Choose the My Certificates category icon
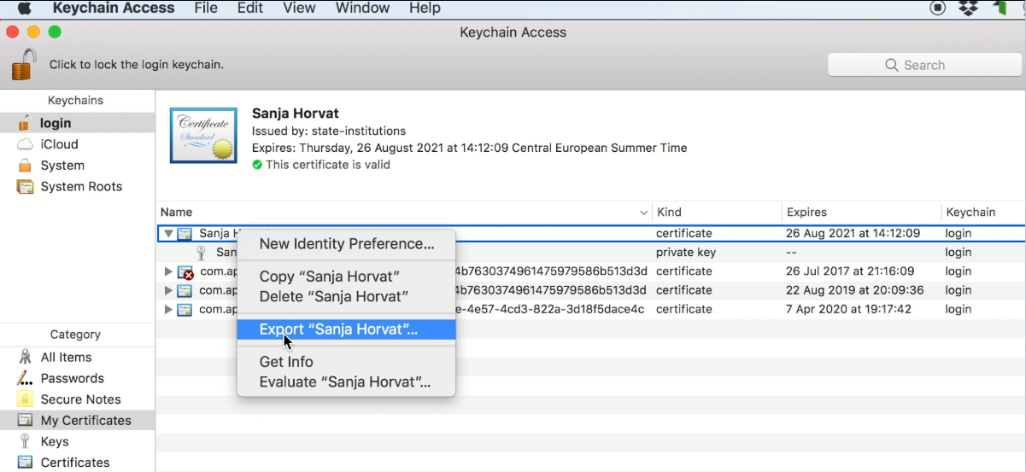 (25, 420)
